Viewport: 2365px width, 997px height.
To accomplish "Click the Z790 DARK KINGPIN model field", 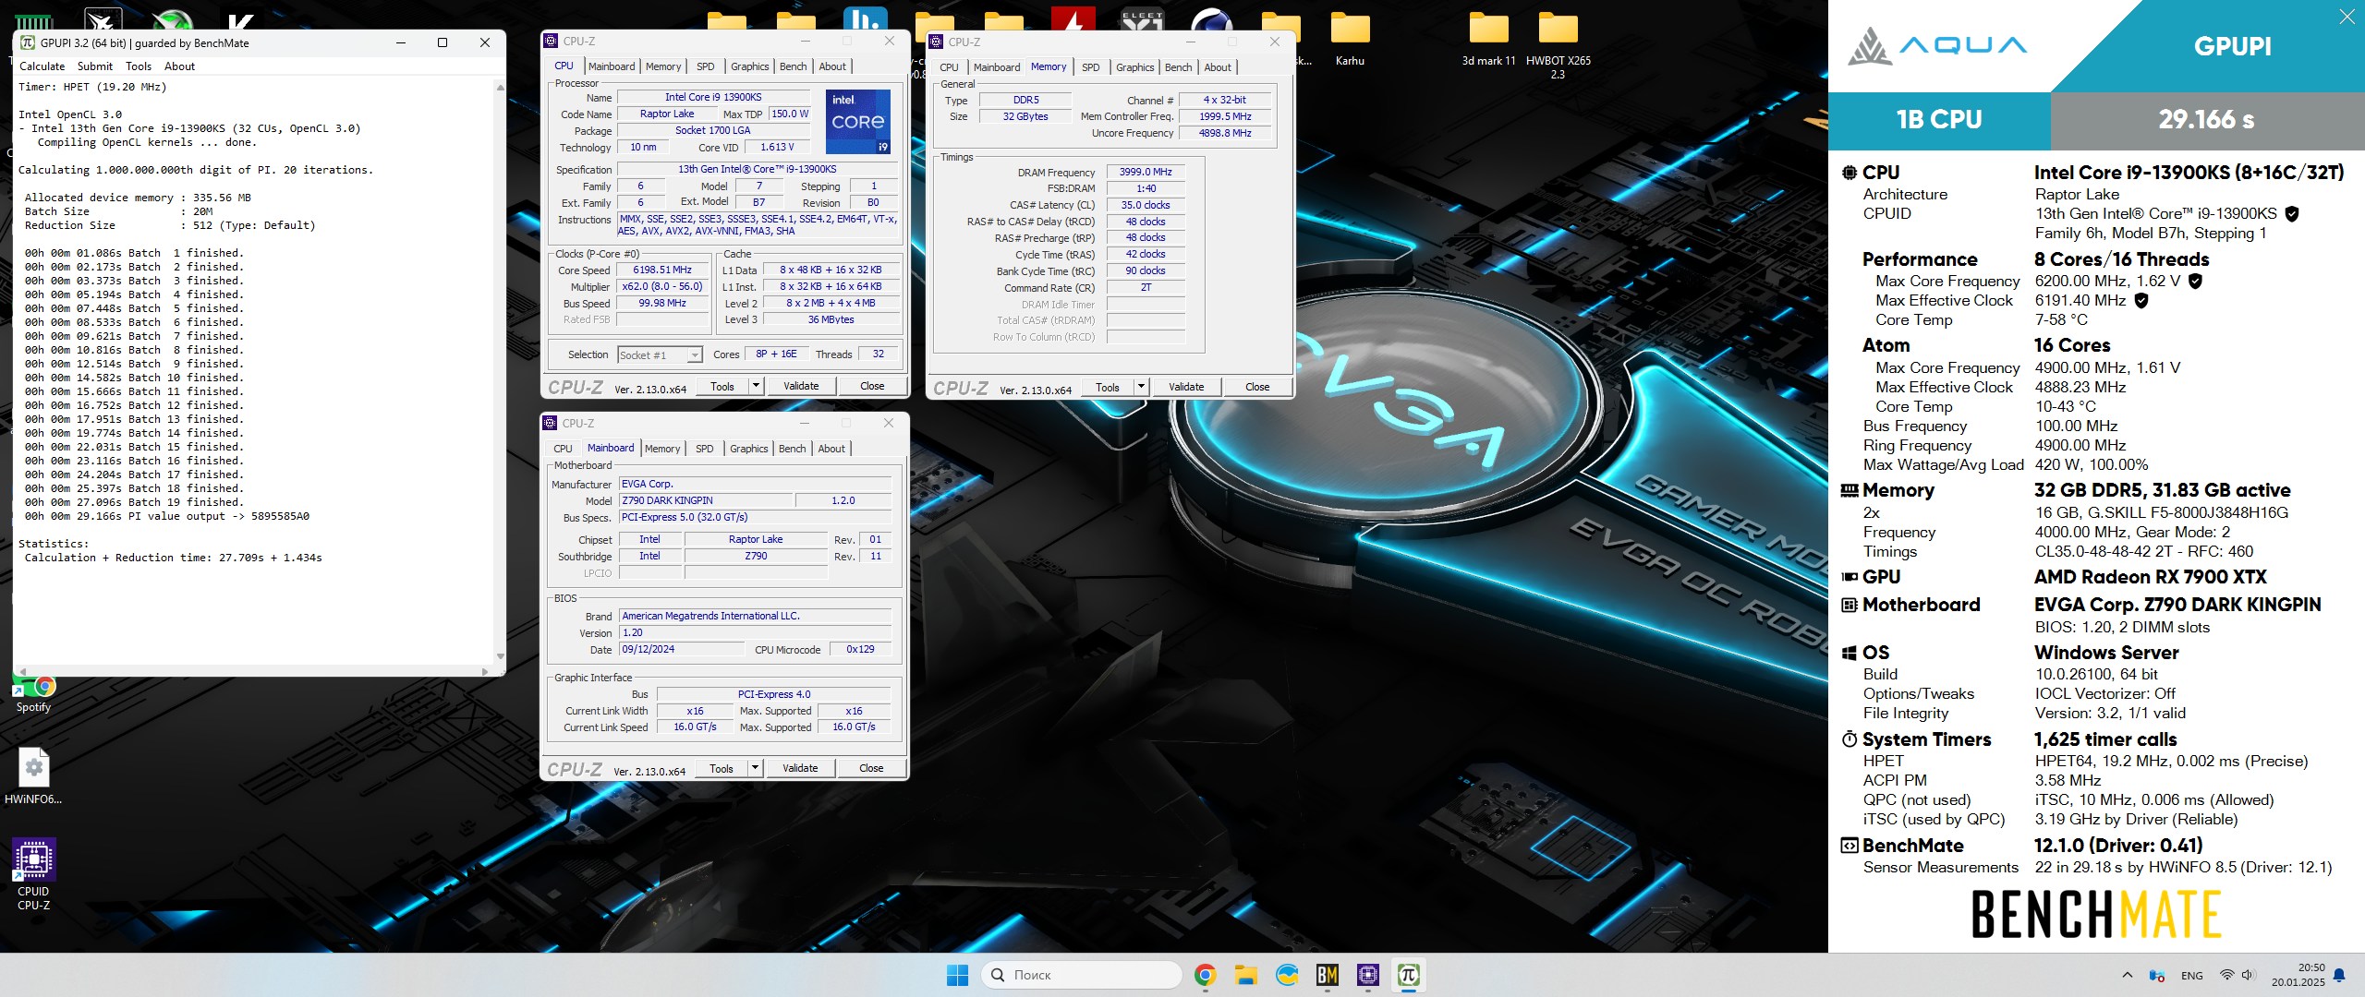I will coord(706,500).
